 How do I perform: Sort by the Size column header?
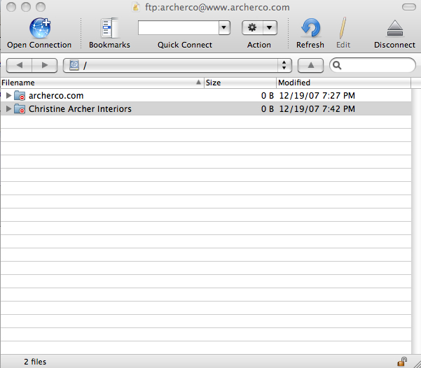click(240, 83)
